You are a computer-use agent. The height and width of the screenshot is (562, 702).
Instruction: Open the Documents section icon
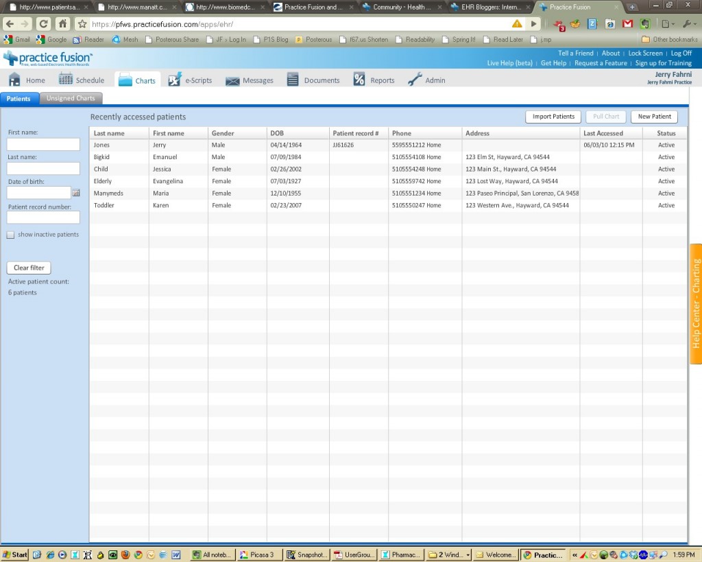[293, 79]
